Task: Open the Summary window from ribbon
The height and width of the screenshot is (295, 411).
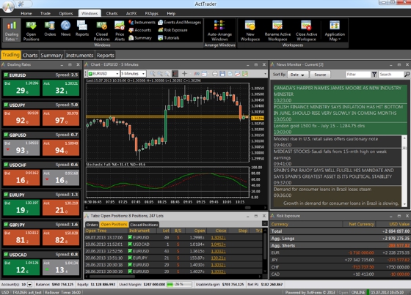Action: (140, 38)
